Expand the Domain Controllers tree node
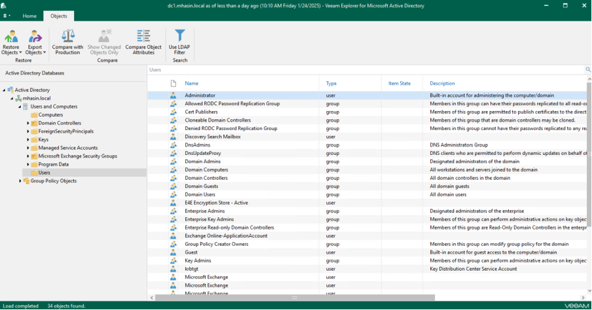Viewport: 592px width, 310px height. [28, 123]
